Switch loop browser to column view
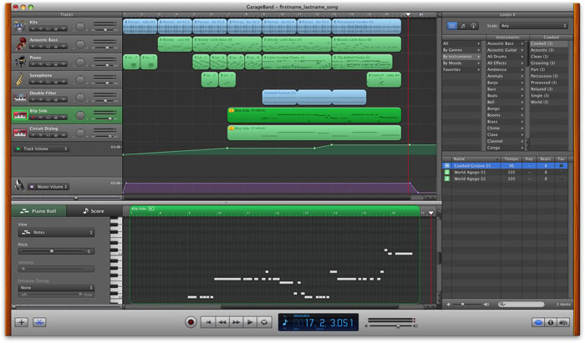Viewport: 585px width, 343px height. (x=452, y=26)
